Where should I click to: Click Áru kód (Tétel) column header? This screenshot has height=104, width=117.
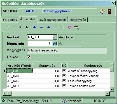(19, 66)
